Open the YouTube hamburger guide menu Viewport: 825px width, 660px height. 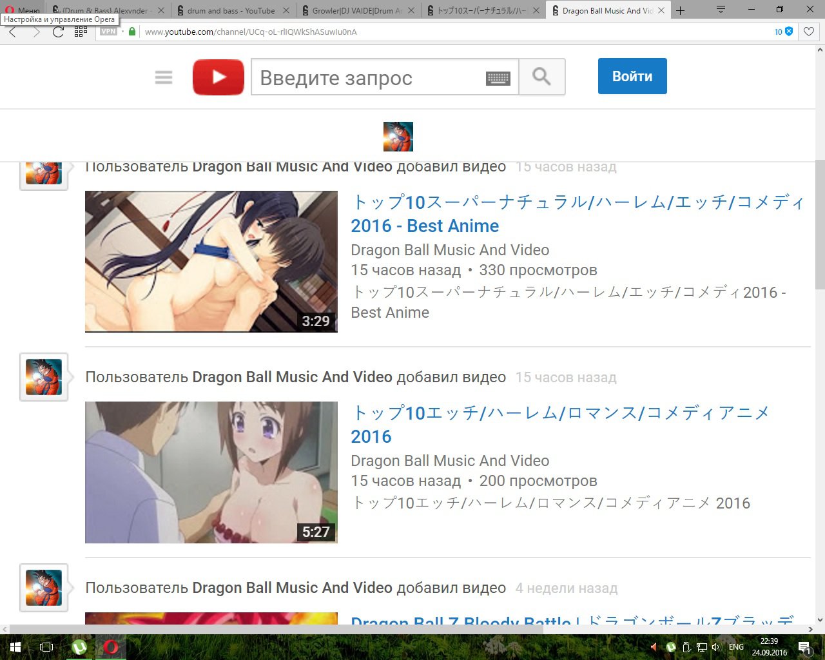(x=164, y=77)
